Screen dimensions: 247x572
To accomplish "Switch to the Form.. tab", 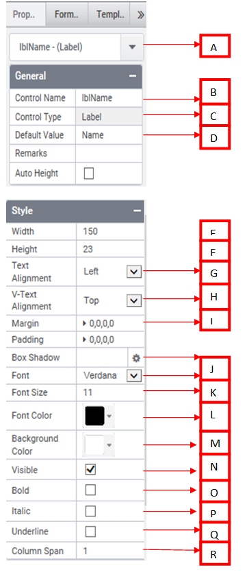I will coord(67,14).
